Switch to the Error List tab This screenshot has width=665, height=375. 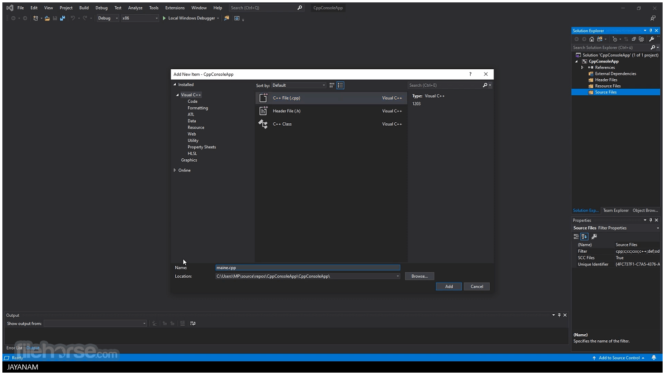14,348
